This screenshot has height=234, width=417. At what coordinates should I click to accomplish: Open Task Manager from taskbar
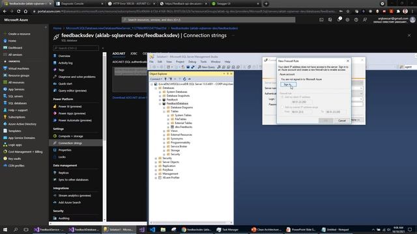227,229
